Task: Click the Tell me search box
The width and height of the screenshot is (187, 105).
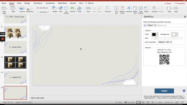Action: pos(89,3)
